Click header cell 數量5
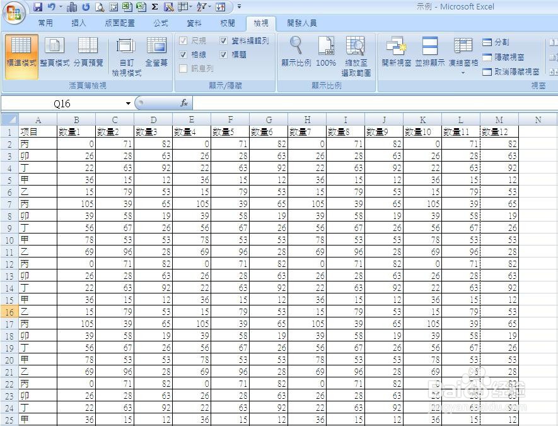 click(x=230, y=132)
